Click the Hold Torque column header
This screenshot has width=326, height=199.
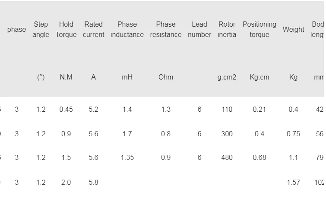point(66,29)
